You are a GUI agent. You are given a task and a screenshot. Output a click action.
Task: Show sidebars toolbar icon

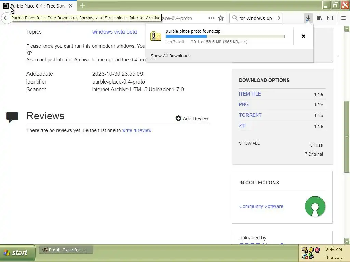click(330, 18)
